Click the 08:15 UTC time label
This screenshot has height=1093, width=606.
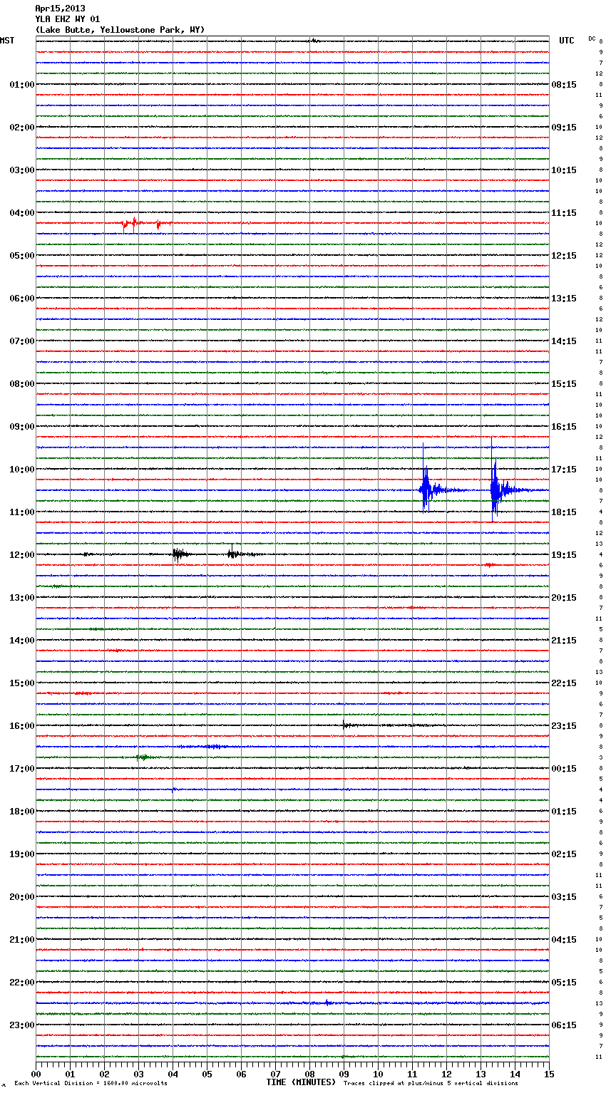point(564,85)
